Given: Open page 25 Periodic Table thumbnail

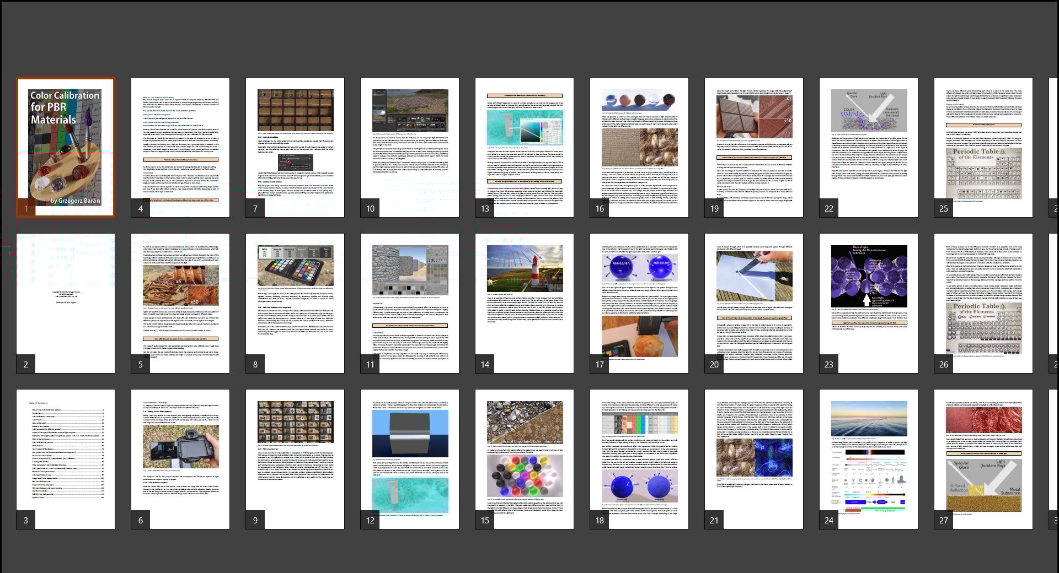Looking at the screenshot, I should 983,147.
